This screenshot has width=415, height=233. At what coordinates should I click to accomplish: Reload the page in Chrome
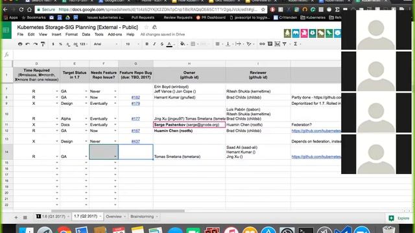[21, 10]
